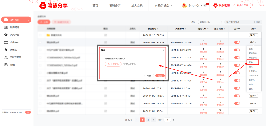Go to 会员中心 in the sidebar

(15, 42)
